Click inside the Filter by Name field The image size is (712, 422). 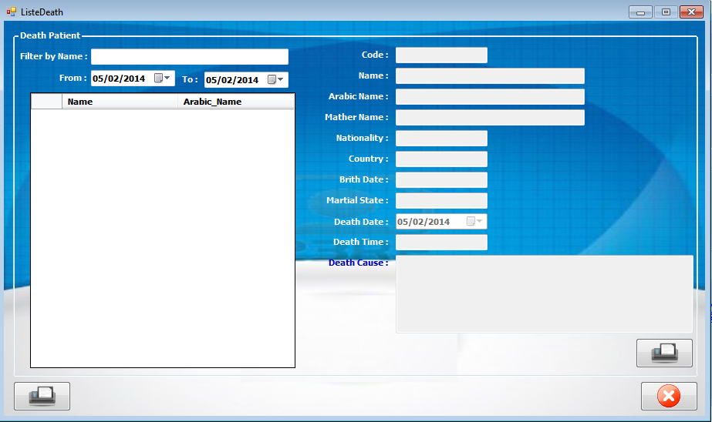(189, 57)
